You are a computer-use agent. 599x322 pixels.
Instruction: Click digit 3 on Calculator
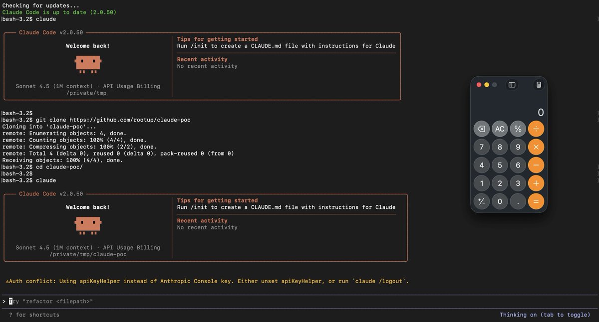pyautogui.click(x=518, y=183)
